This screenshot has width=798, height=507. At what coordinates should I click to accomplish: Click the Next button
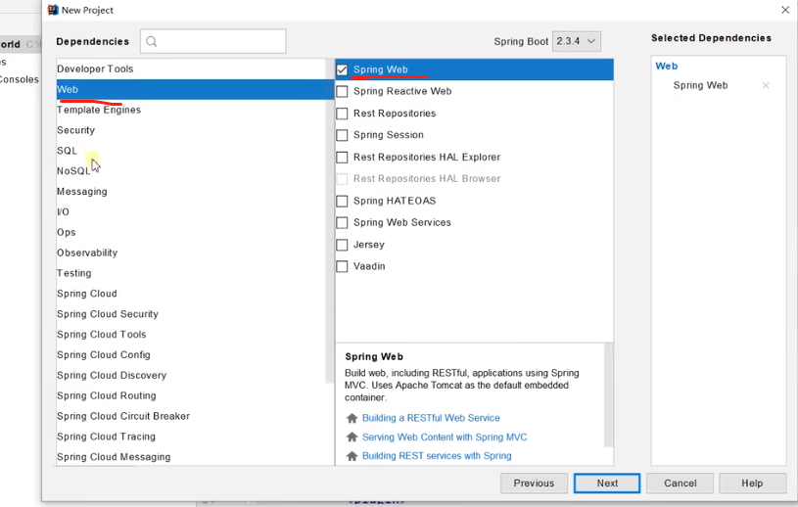(x=607, y=484)
